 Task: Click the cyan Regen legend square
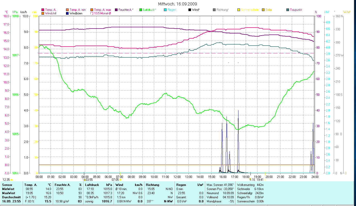click(x=165, y=10)
